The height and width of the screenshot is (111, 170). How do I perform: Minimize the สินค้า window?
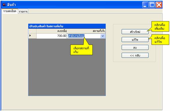[x=145, y=5]
